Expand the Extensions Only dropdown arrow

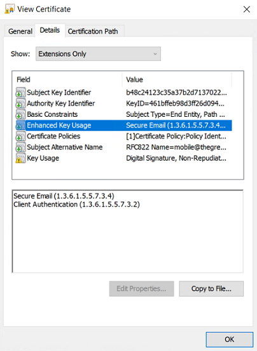[x=155, y=54]
